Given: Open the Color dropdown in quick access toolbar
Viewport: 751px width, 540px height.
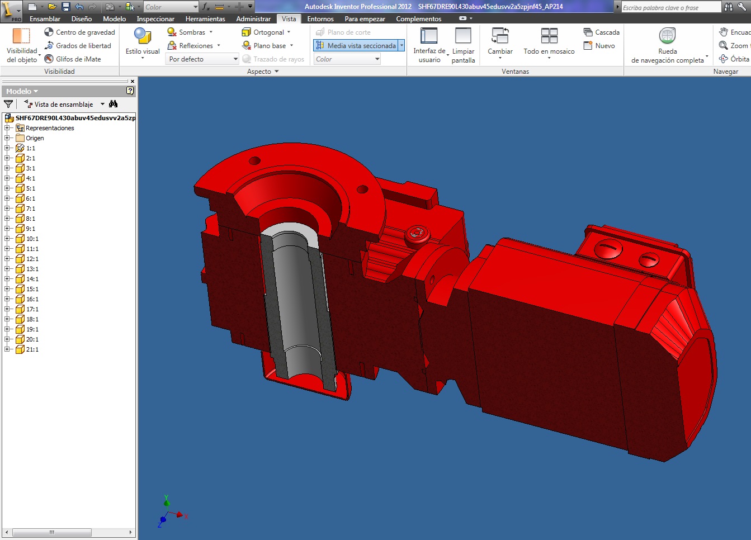Looking at the screenshot, I should point(171,7).
